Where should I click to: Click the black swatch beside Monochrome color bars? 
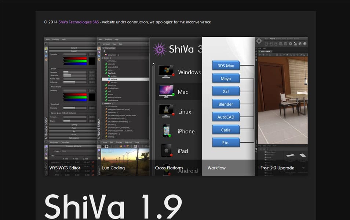pyautogui.click(x=92, y=97)
